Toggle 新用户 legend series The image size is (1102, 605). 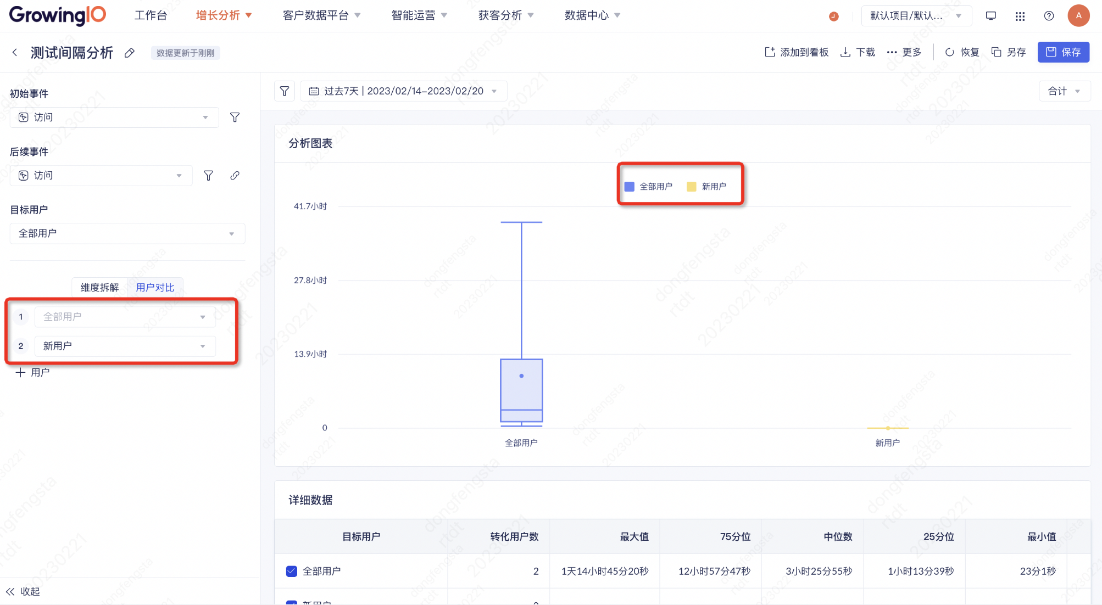pos(706,187)
